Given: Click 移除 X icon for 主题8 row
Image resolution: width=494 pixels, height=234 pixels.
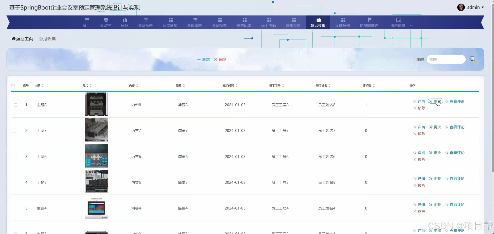Looking at the screenshot, I should [415, 108].
